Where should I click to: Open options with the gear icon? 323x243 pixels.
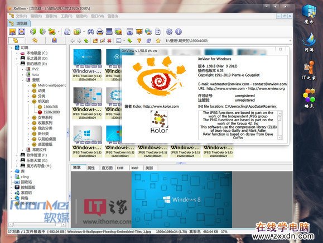pyautogui.click(x=169, y=32)
